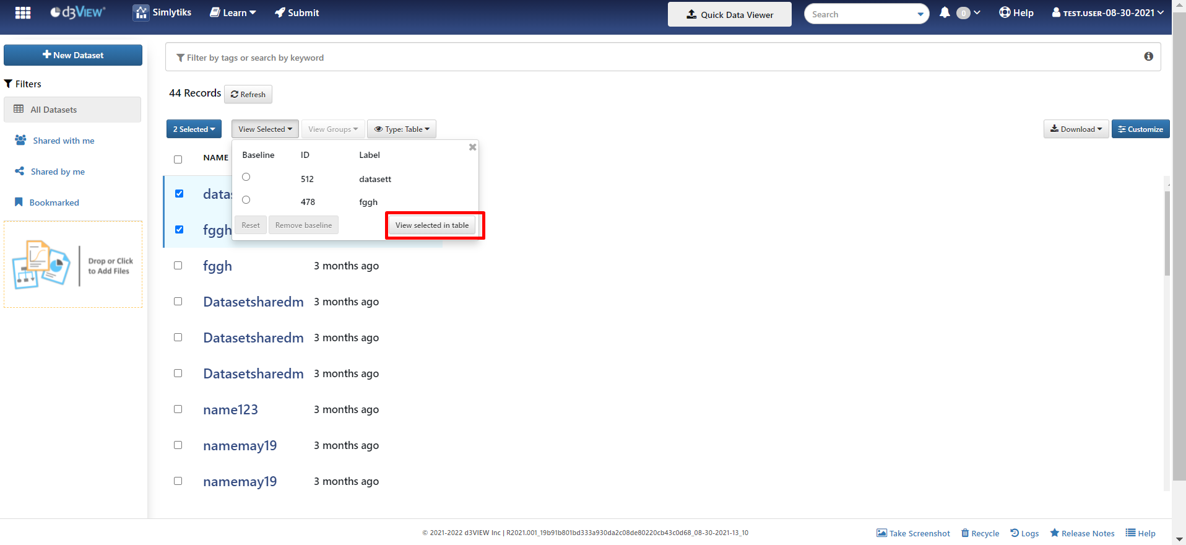Open the apps grid menu icon
Viewport: 1186px width, 545px height.
click(23, 13)
